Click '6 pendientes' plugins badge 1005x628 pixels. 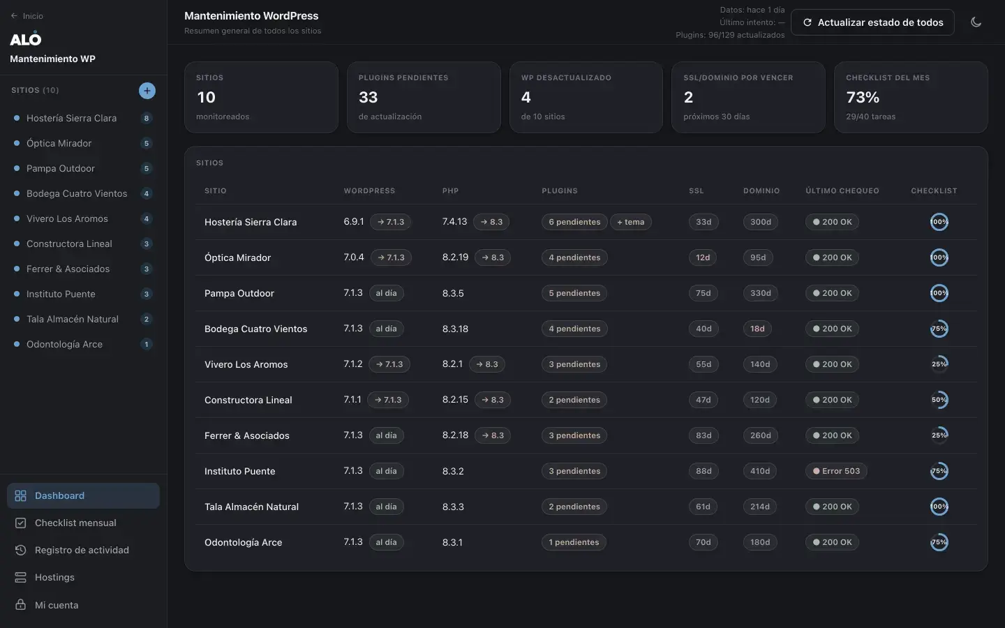point(574,222)
